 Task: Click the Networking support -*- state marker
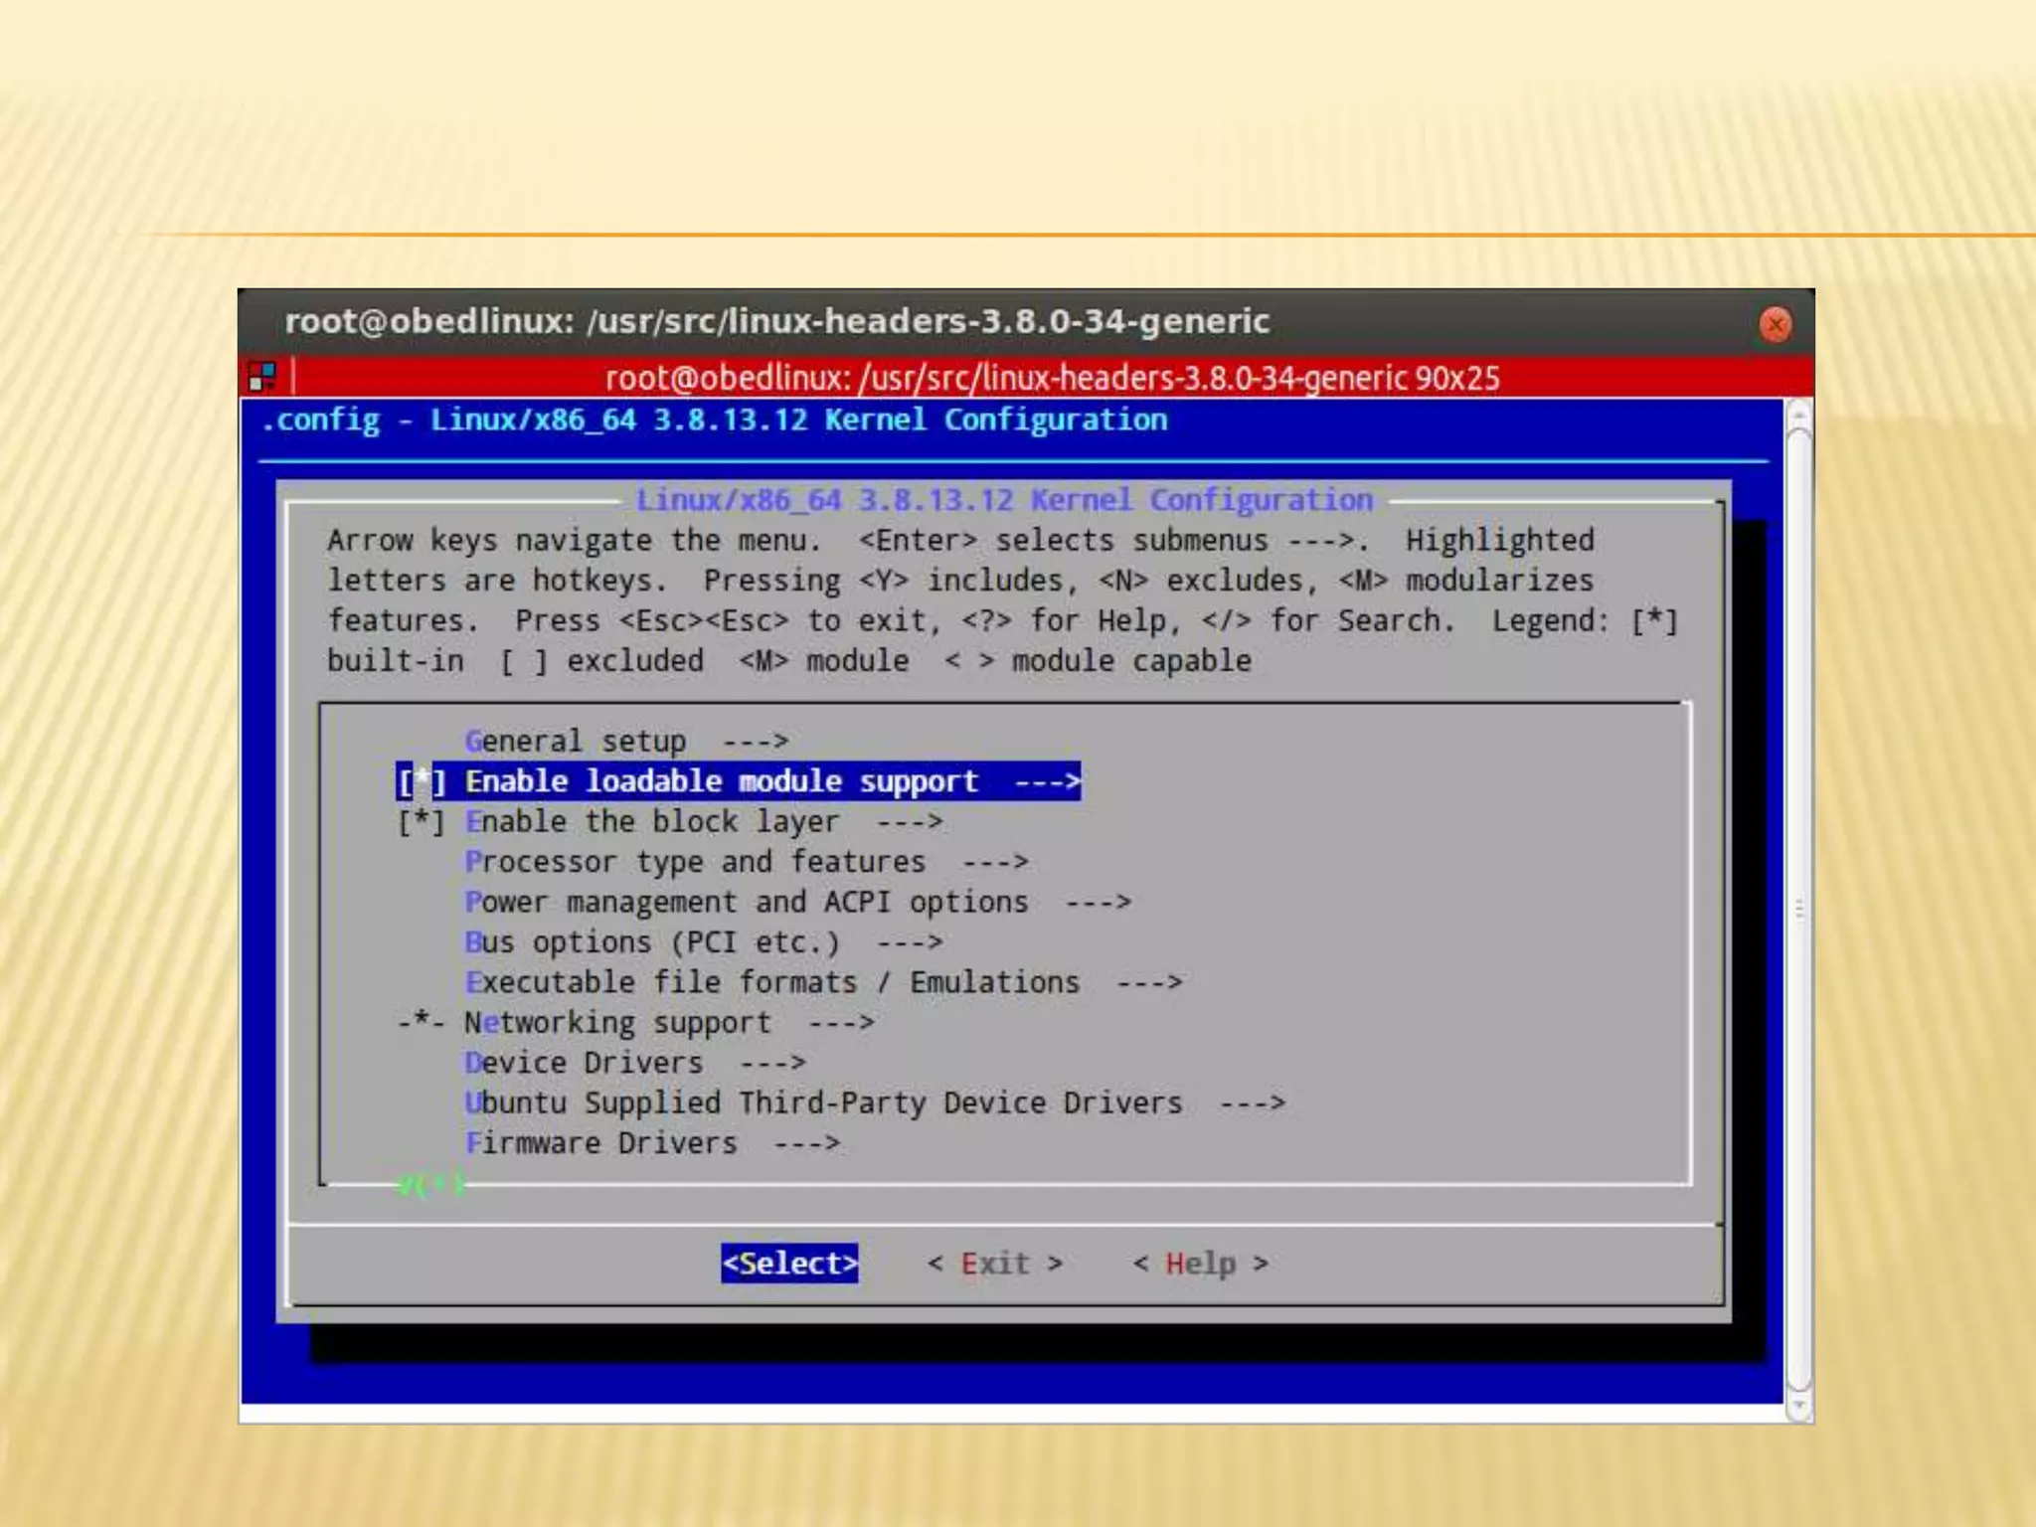point(421,1022)
